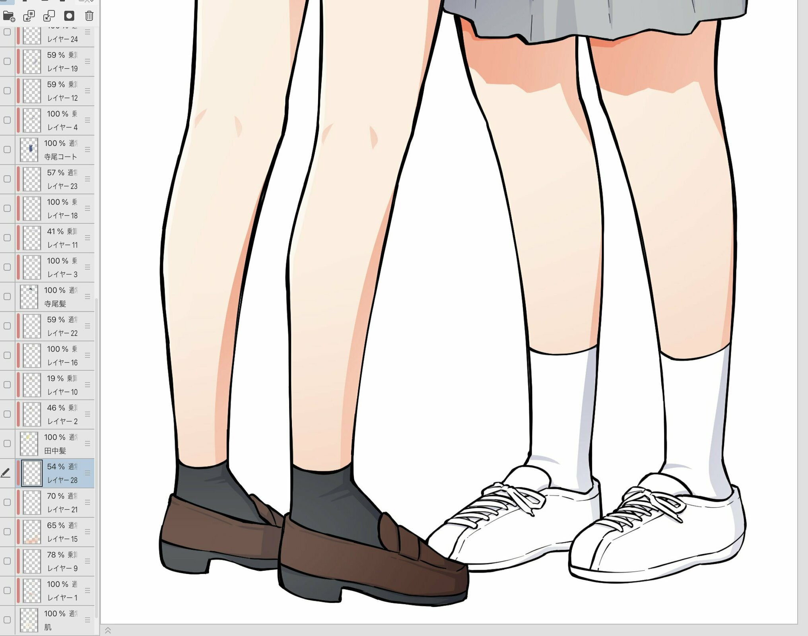Screen dimensions: 808x636
Task: Click the grip handle of 田中髪 layer
Action: tap(87, 444)
